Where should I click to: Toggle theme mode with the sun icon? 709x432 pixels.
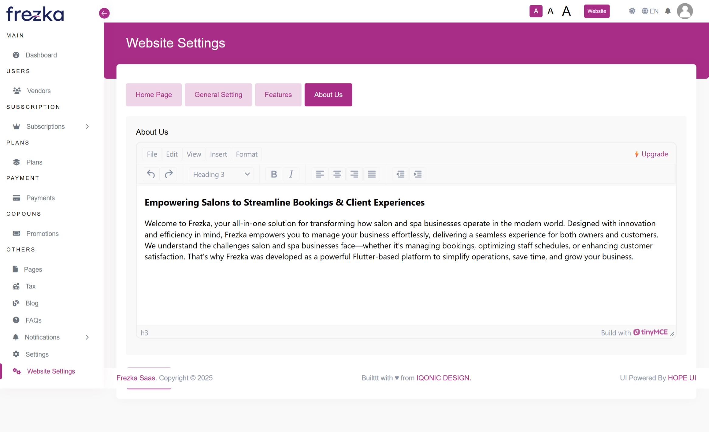point(632,11)
